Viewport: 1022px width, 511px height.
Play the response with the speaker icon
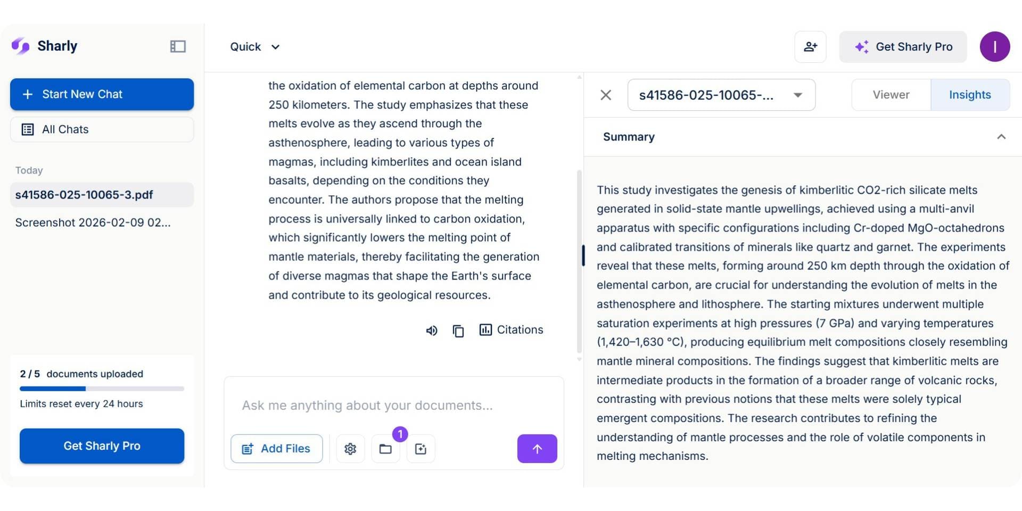(432, 331)
